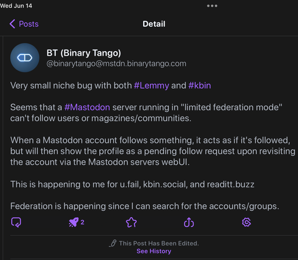Open the #Mastodon hashtag

pyautogui.click(x=87, y=107)
